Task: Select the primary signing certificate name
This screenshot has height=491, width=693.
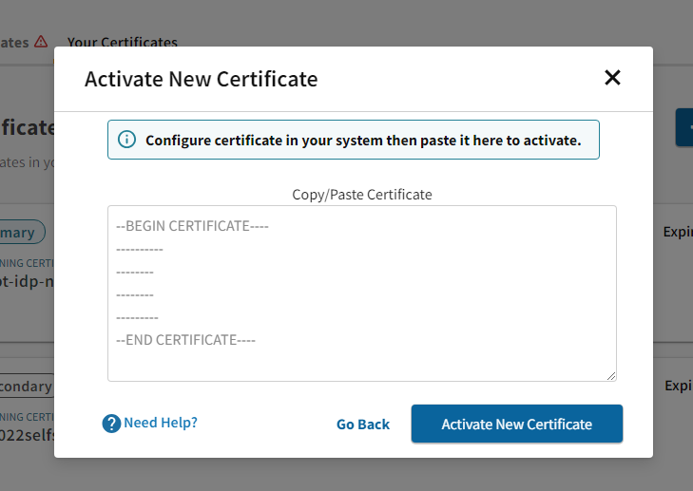Action: [27, 283]
